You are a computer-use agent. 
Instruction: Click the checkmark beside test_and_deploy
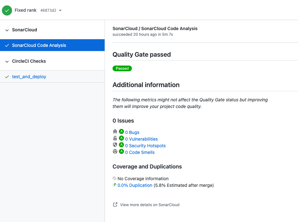point(7,76)
